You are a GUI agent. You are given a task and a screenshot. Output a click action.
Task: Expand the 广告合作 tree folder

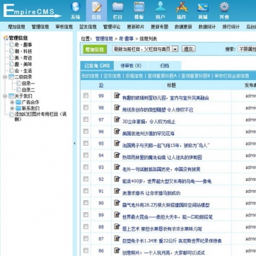[12, 103]
